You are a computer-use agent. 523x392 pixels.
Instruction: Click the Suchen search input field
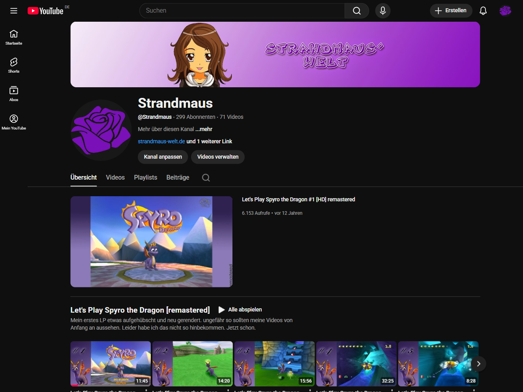pos(242,11)
